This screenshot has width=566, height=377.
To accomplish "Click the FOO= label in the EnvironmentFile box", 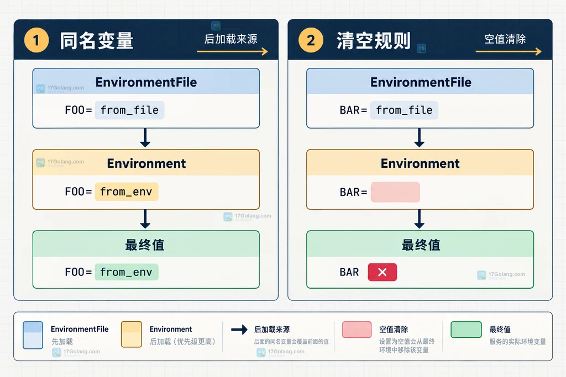I will [78, 110].
